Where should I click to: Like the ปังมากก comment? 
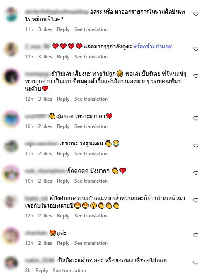[x=196, y=173]
